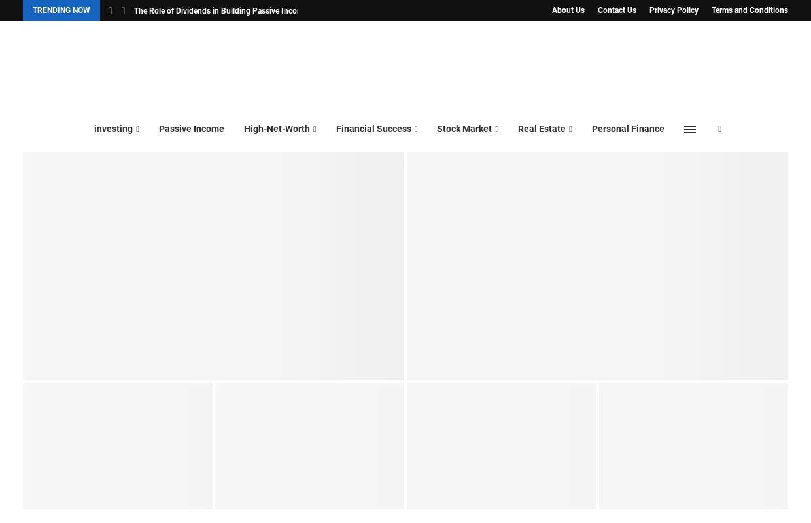Go to the Passive Income section
The height and width of the screenshot is (523, 811).
pos(191,129)
